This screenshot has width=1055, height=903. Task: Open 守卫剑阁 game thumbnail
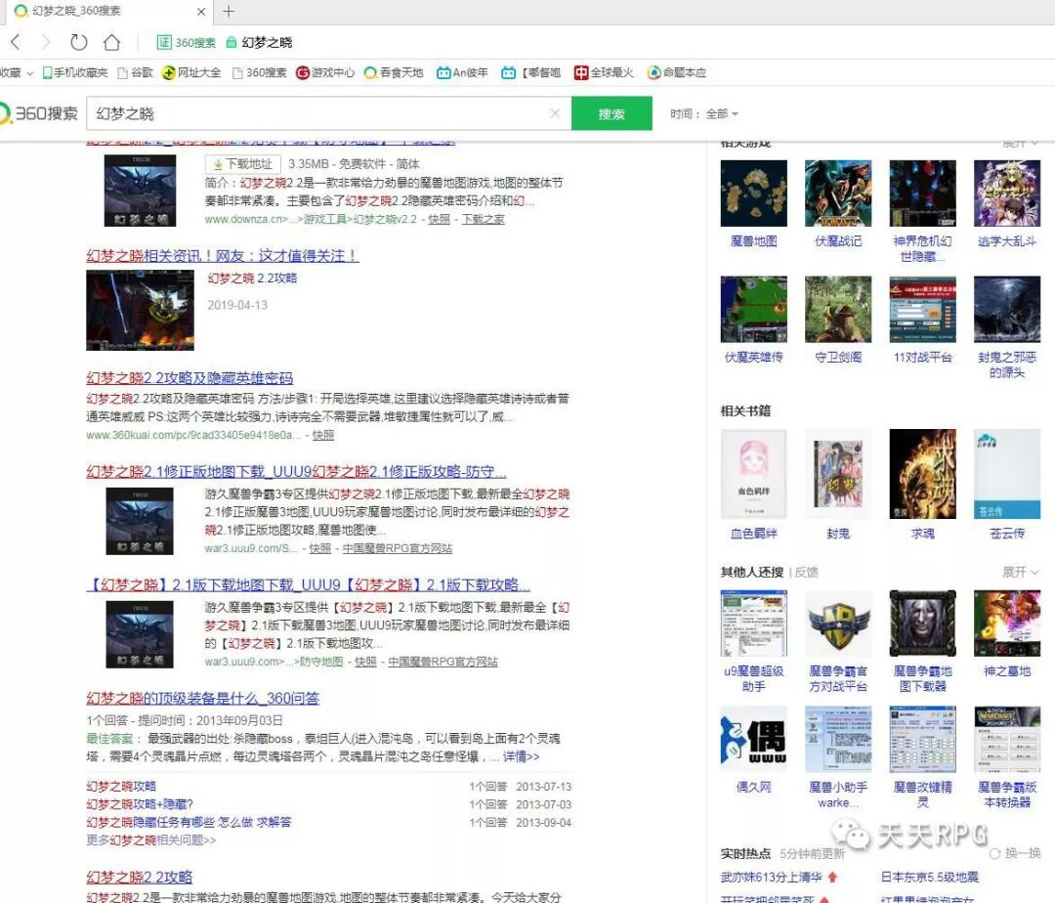[838, 309]
